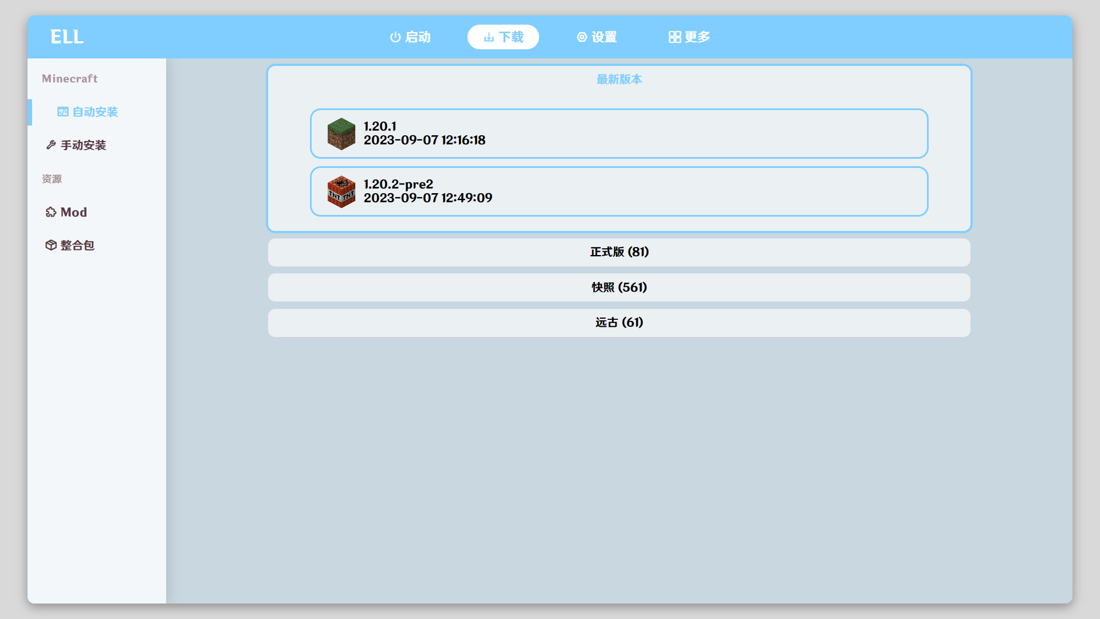Expand the 远古 (61) ancient versions list
Viewport: 1100px width, 619px height.
[619, 323]
